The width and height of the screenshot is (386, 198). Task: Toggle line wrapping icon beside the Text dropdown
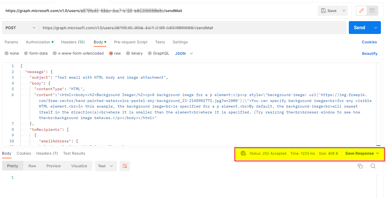click(x=125, y=166)
